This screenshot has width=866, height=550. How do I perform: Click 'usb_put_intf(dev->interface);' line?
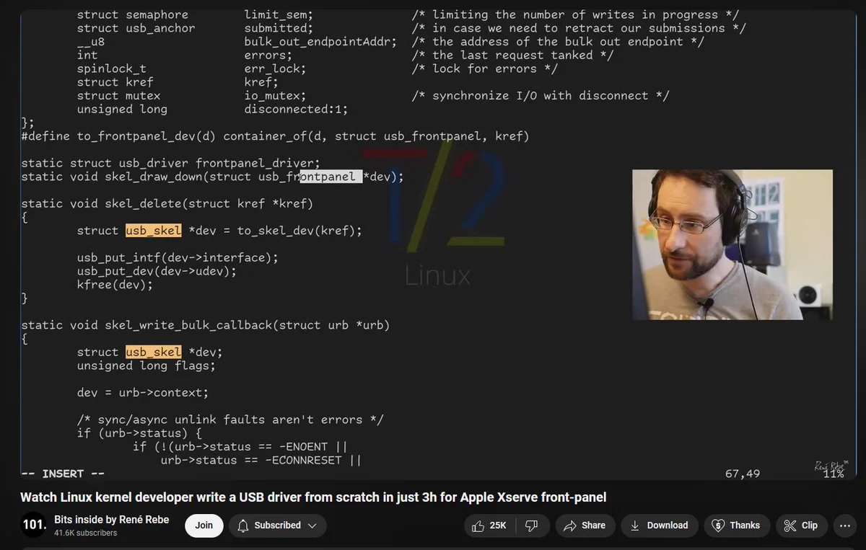(178, 257)
